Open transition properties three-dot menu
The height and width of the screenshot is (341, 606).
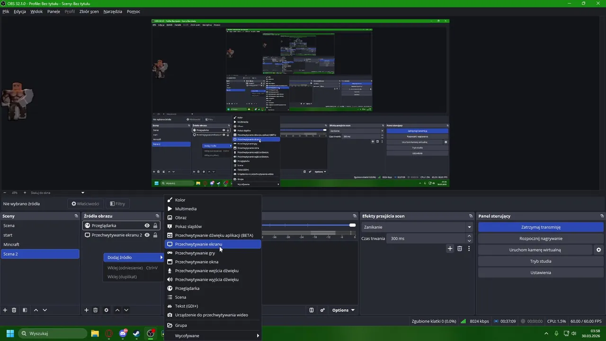coord(469,249)
